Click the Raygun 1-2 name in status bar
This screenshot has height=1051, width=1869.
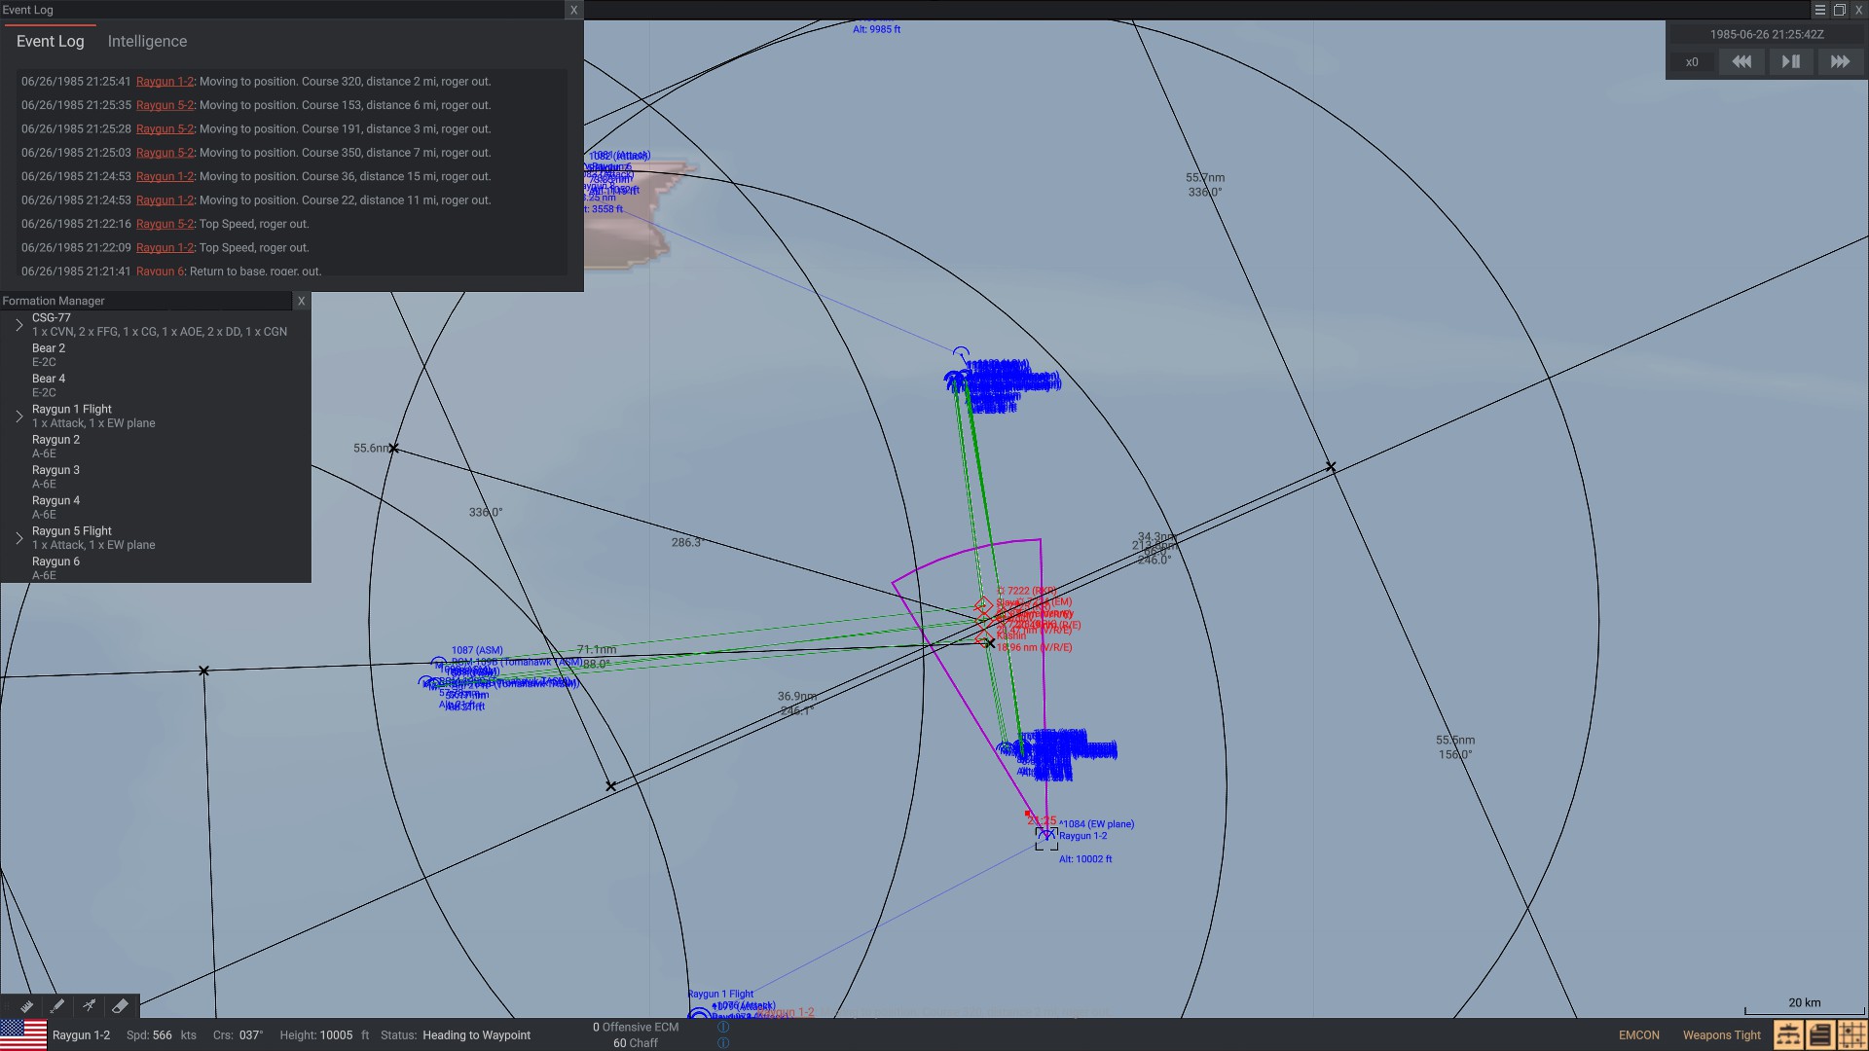pos(81,1035)
